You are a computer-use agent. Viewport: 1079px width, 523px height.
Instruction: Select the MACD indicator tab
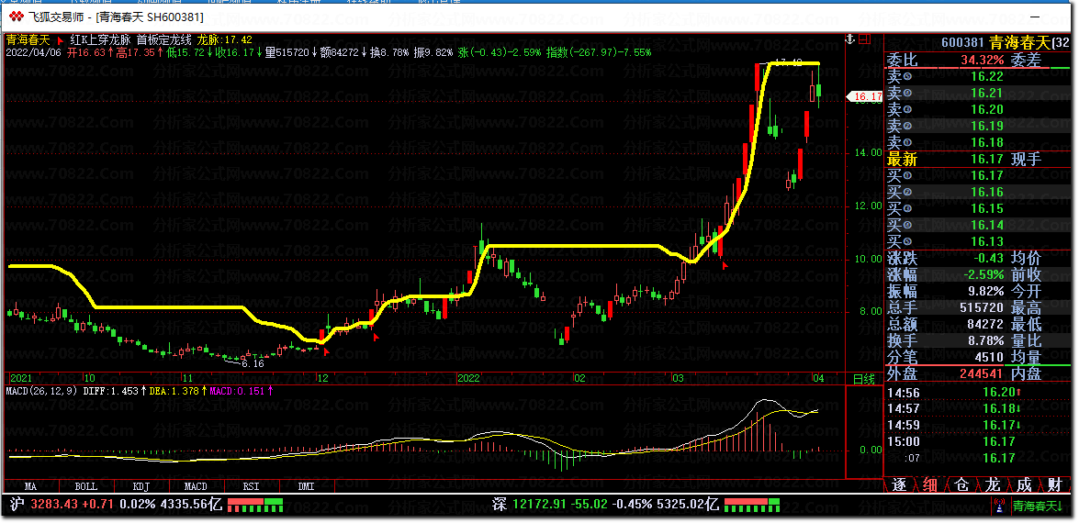(x=197, y=486)
